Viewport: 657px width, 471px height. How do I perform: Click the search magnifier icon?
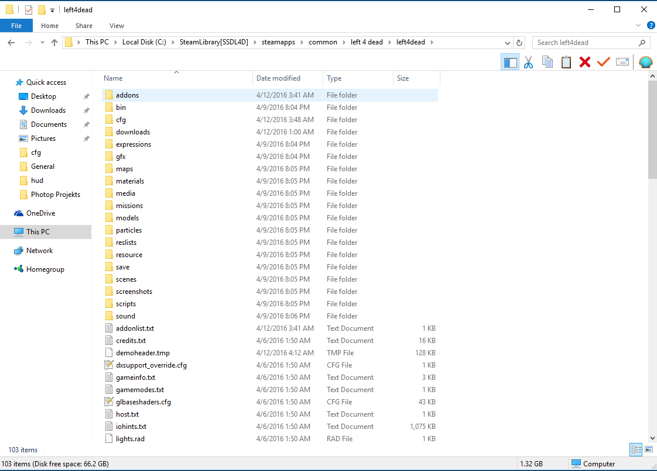point(642,43)
